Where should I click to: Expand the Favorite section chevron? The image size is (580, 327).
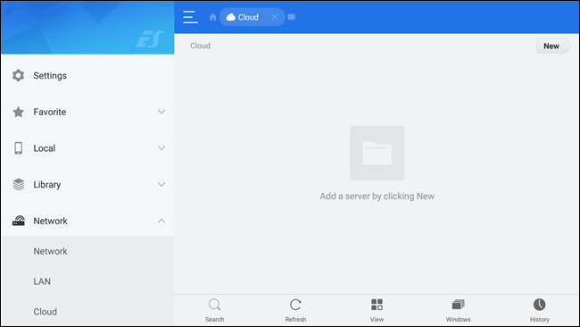(162, 112)
